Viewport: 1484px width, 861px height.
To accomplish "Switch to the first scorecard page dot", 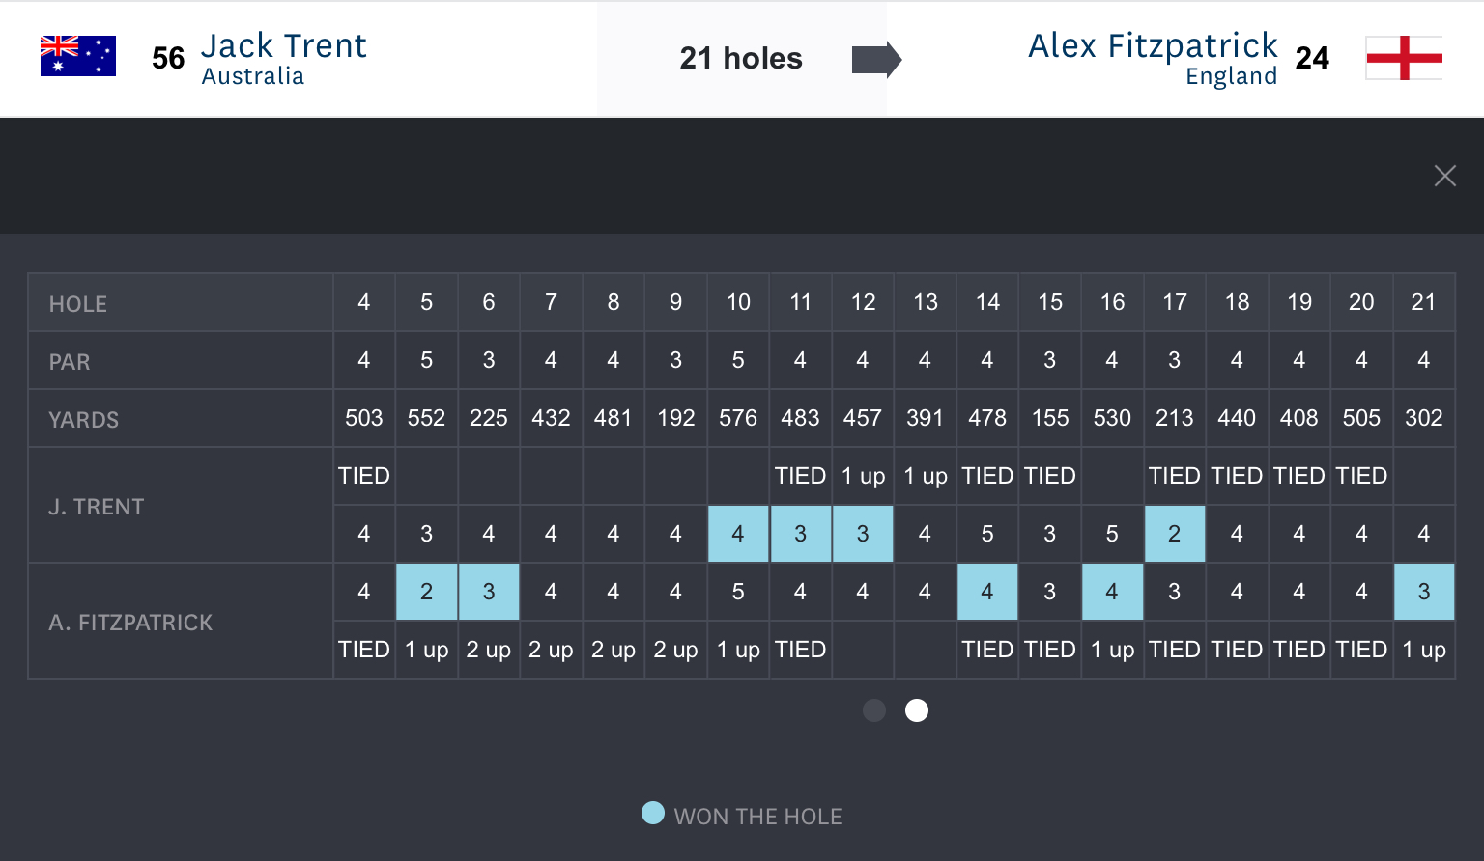I will pos(874,710).
